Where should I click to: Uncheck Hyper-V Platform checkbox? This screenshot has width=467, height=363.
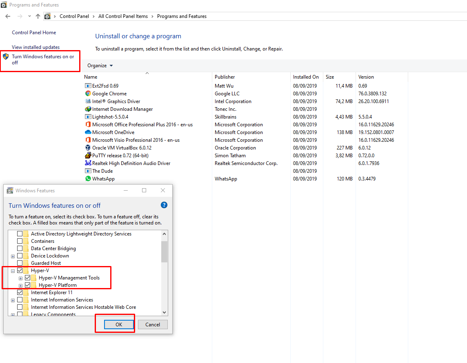click(x=27, y=285)
